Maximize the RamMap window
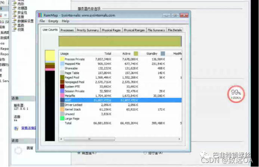Image resolution: width=259 pixels, height=167 pixels. (x=175, y=15)
